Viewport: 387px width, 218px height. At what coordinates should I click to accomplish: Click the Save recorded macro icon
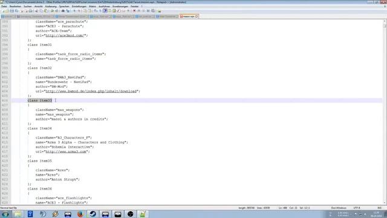pyautogui.click(x=153, y=11)
